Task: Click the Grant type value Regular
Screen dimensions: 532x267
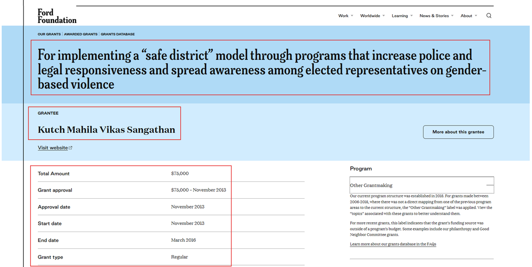Action: [179, 257]
